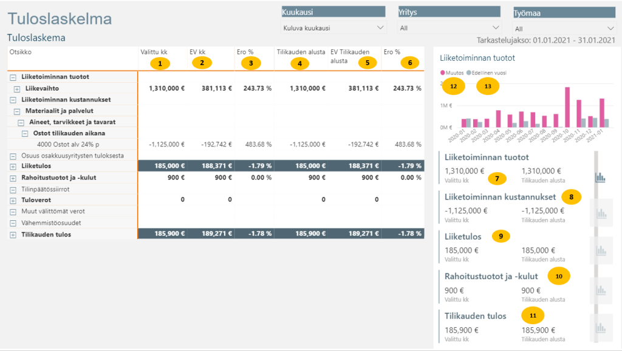Open the Työmaa filter dropdown
The height and width of the screenshot is (351, 622).
coord(564,29)
